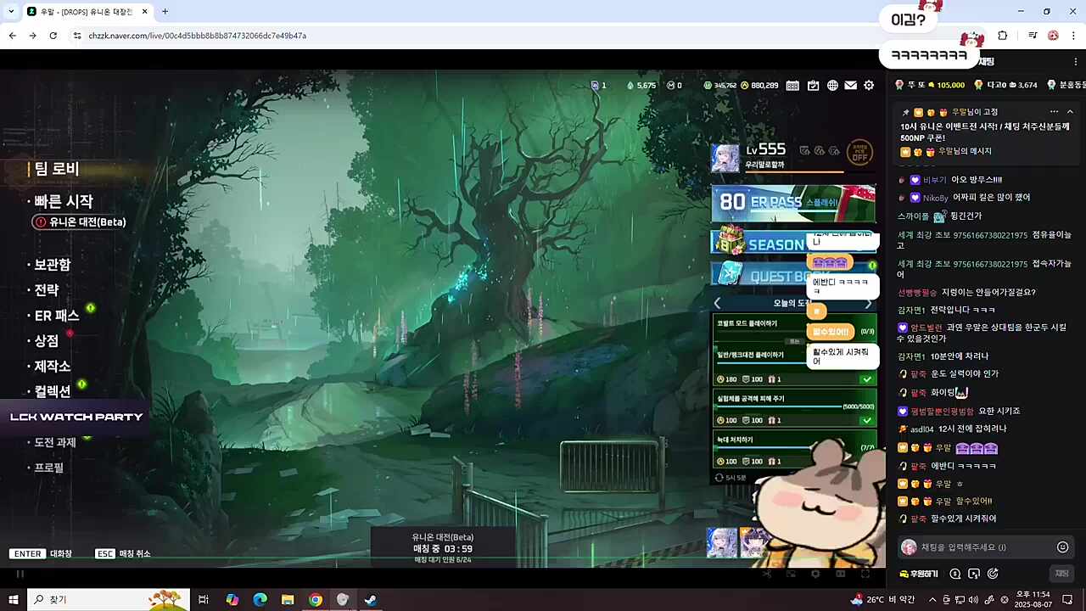Toggle the OFF round switch beside level
The height and width of the screenshot is (611, 1086).
pos(860,152)
